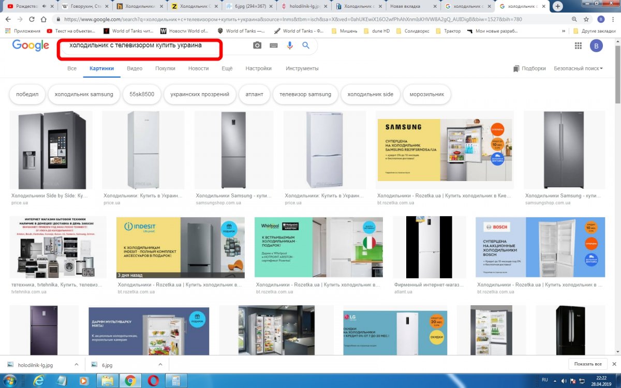Image resolution: width=621 pixels, height=388 pixels.
Task: Launch Opera from the taskbar
Action: click(x=153, y=381)
